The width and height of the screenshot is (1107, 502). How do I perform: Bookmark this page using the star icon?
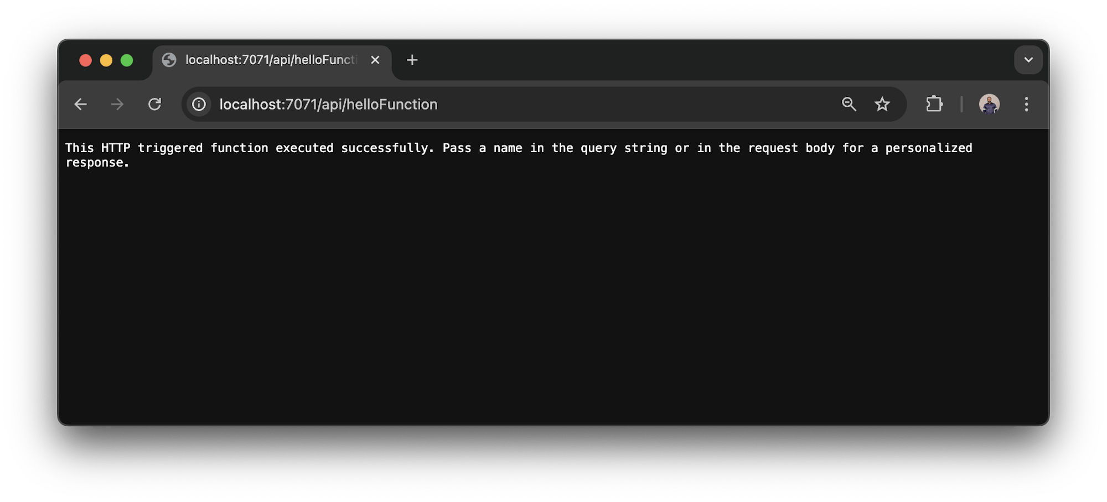click(x=882, y=104)
